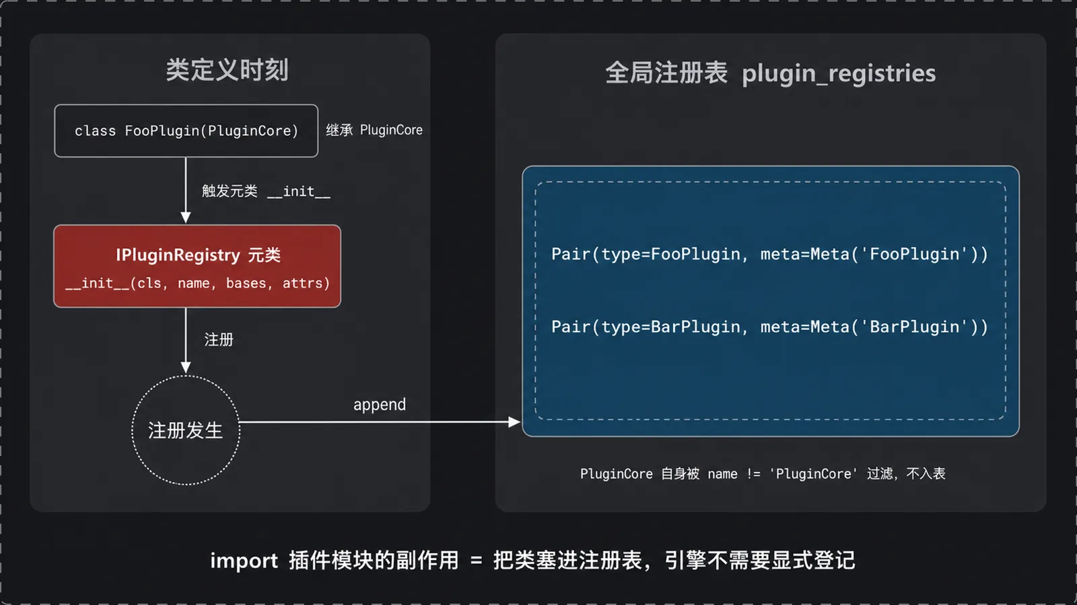The height and width of the screenshot is (605, 1077).
Task: Click the dotted 注册发生 circle
Action: pyautogui.click(x=186, y=430)
